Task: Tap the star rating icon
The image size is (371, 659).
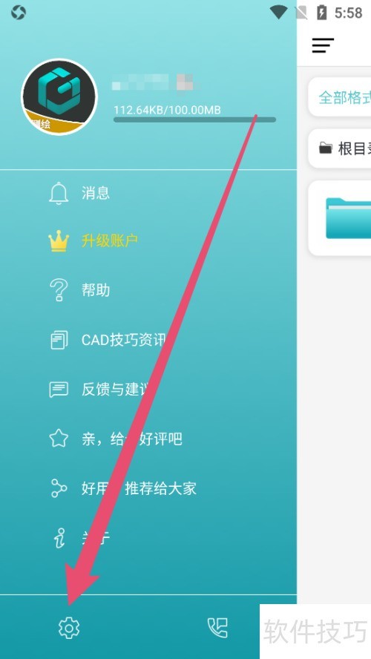Action: pyautogui.click(x=59, y=439)
